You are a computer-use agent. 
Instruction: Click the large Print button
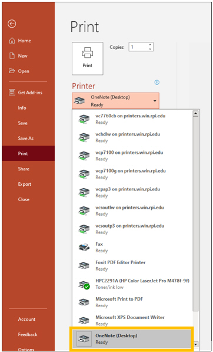[x=87, y=58]
